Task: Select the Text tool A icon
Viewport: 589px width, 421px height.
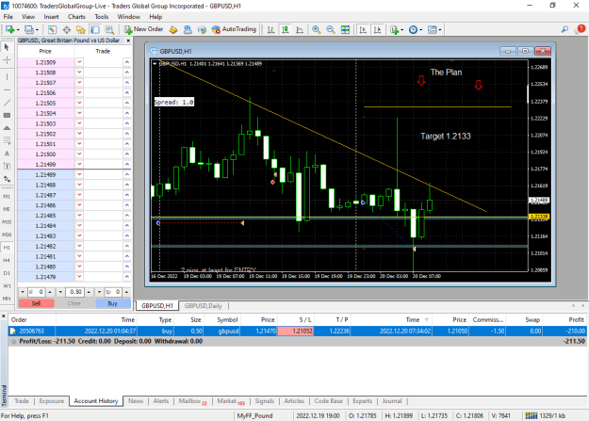Action: [x=7, y=154]
